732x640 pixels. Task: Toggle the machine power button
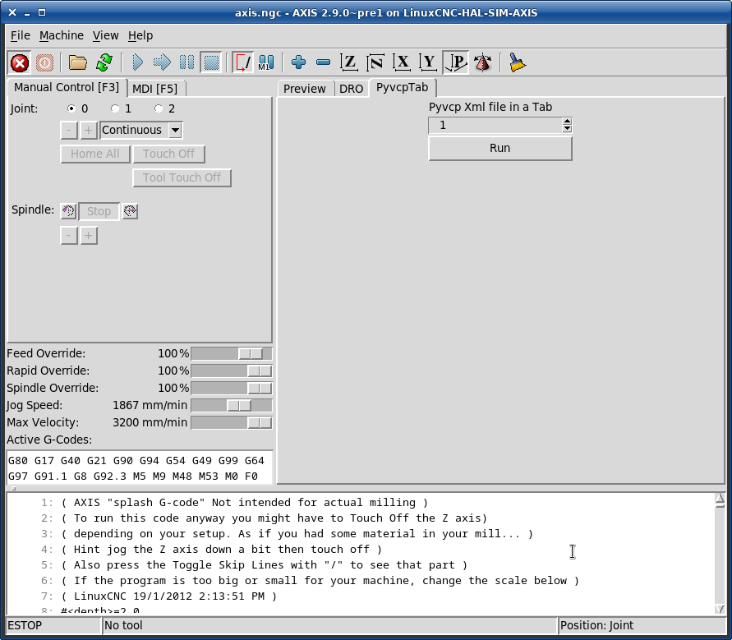(x=45, y=62)
